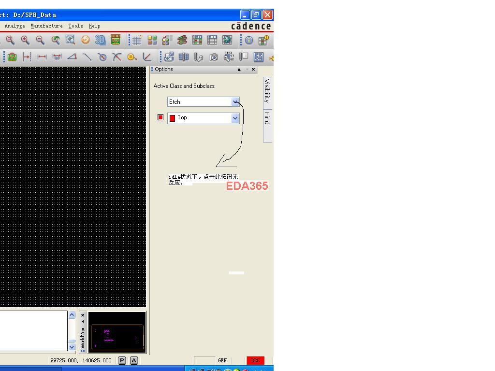Viewport: 495px width, 371px height.
Task: Click the dimension environment green board icon
Action: [x=12, y=57]
